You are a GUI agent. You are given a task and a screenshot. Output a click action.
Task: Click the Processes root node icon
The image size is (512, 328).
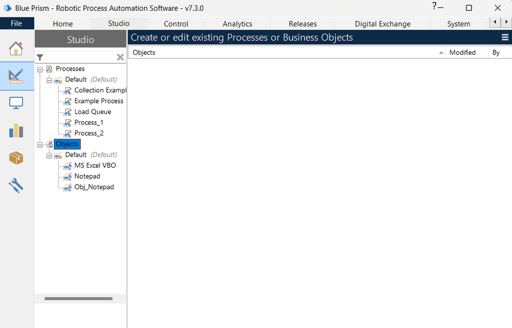[x=49, y=69]
